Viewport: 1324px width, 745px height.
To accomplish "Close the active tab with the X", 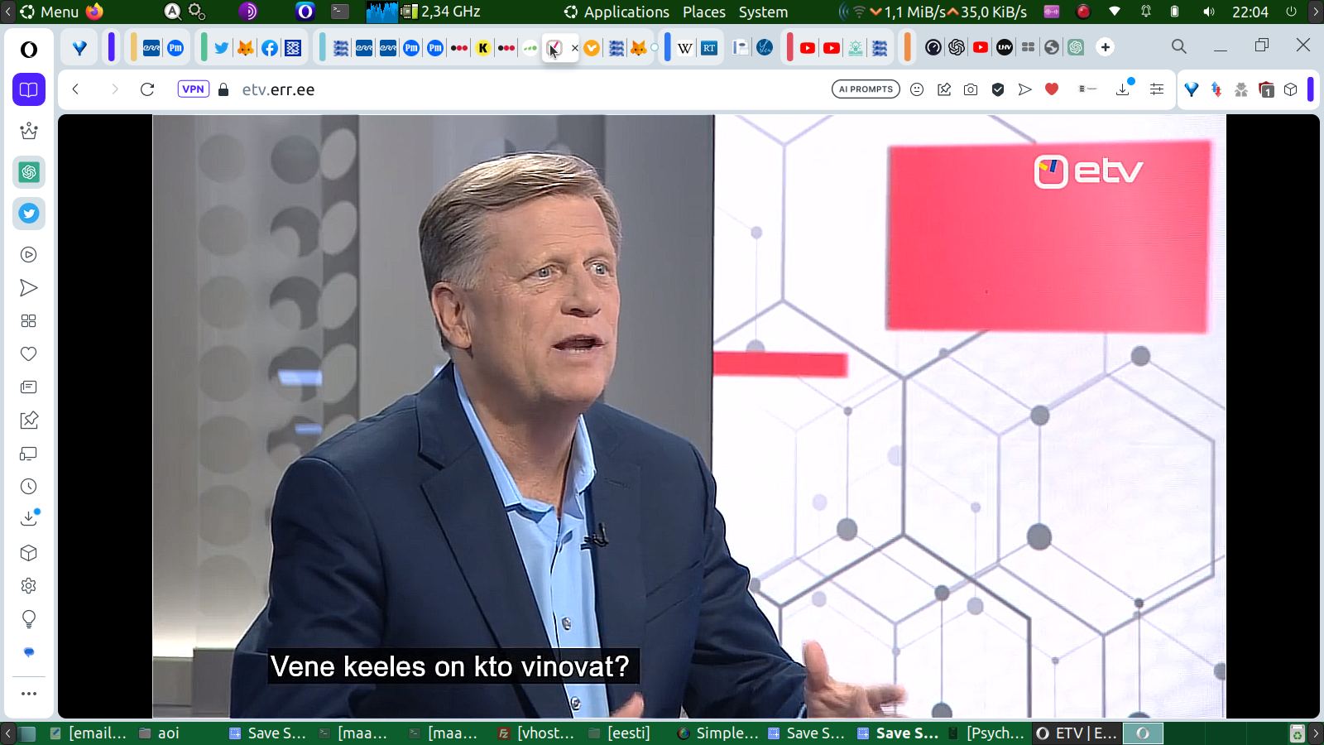I will 575,48.
